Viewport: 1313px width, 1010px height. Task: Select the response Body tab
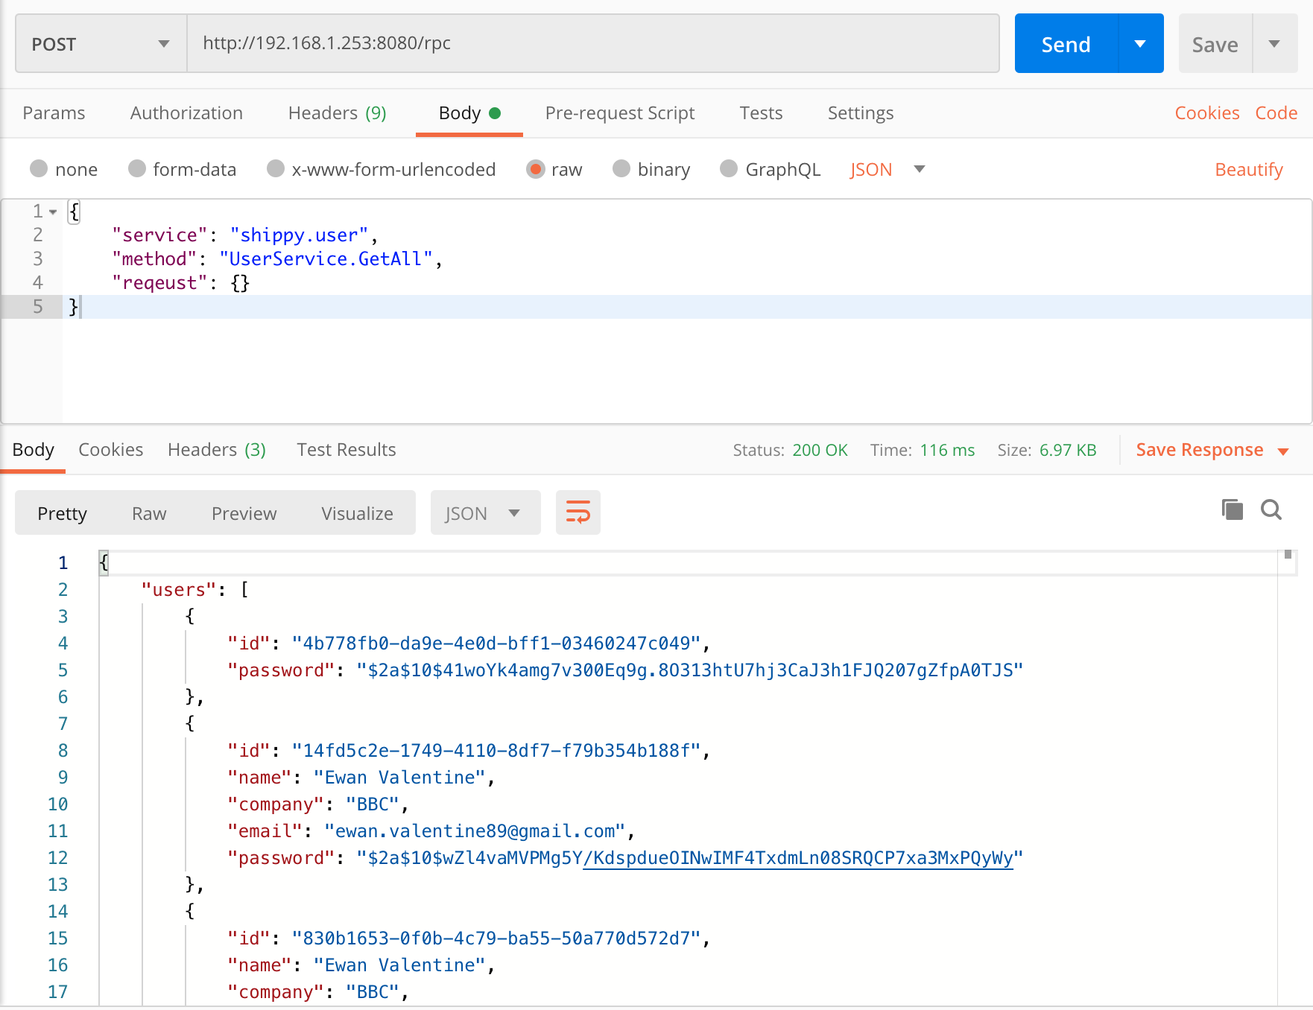[x=34, y=450]
